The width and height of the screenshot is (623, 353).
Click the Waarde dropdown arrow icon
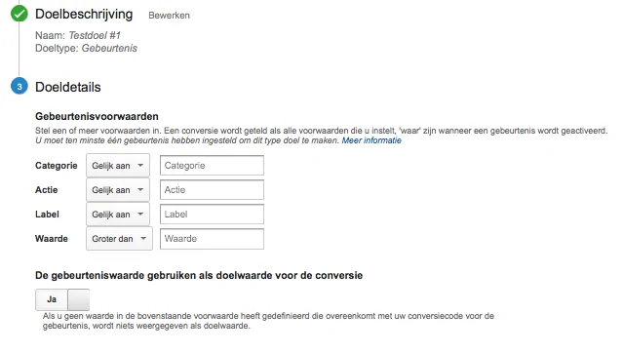point(143,239)
